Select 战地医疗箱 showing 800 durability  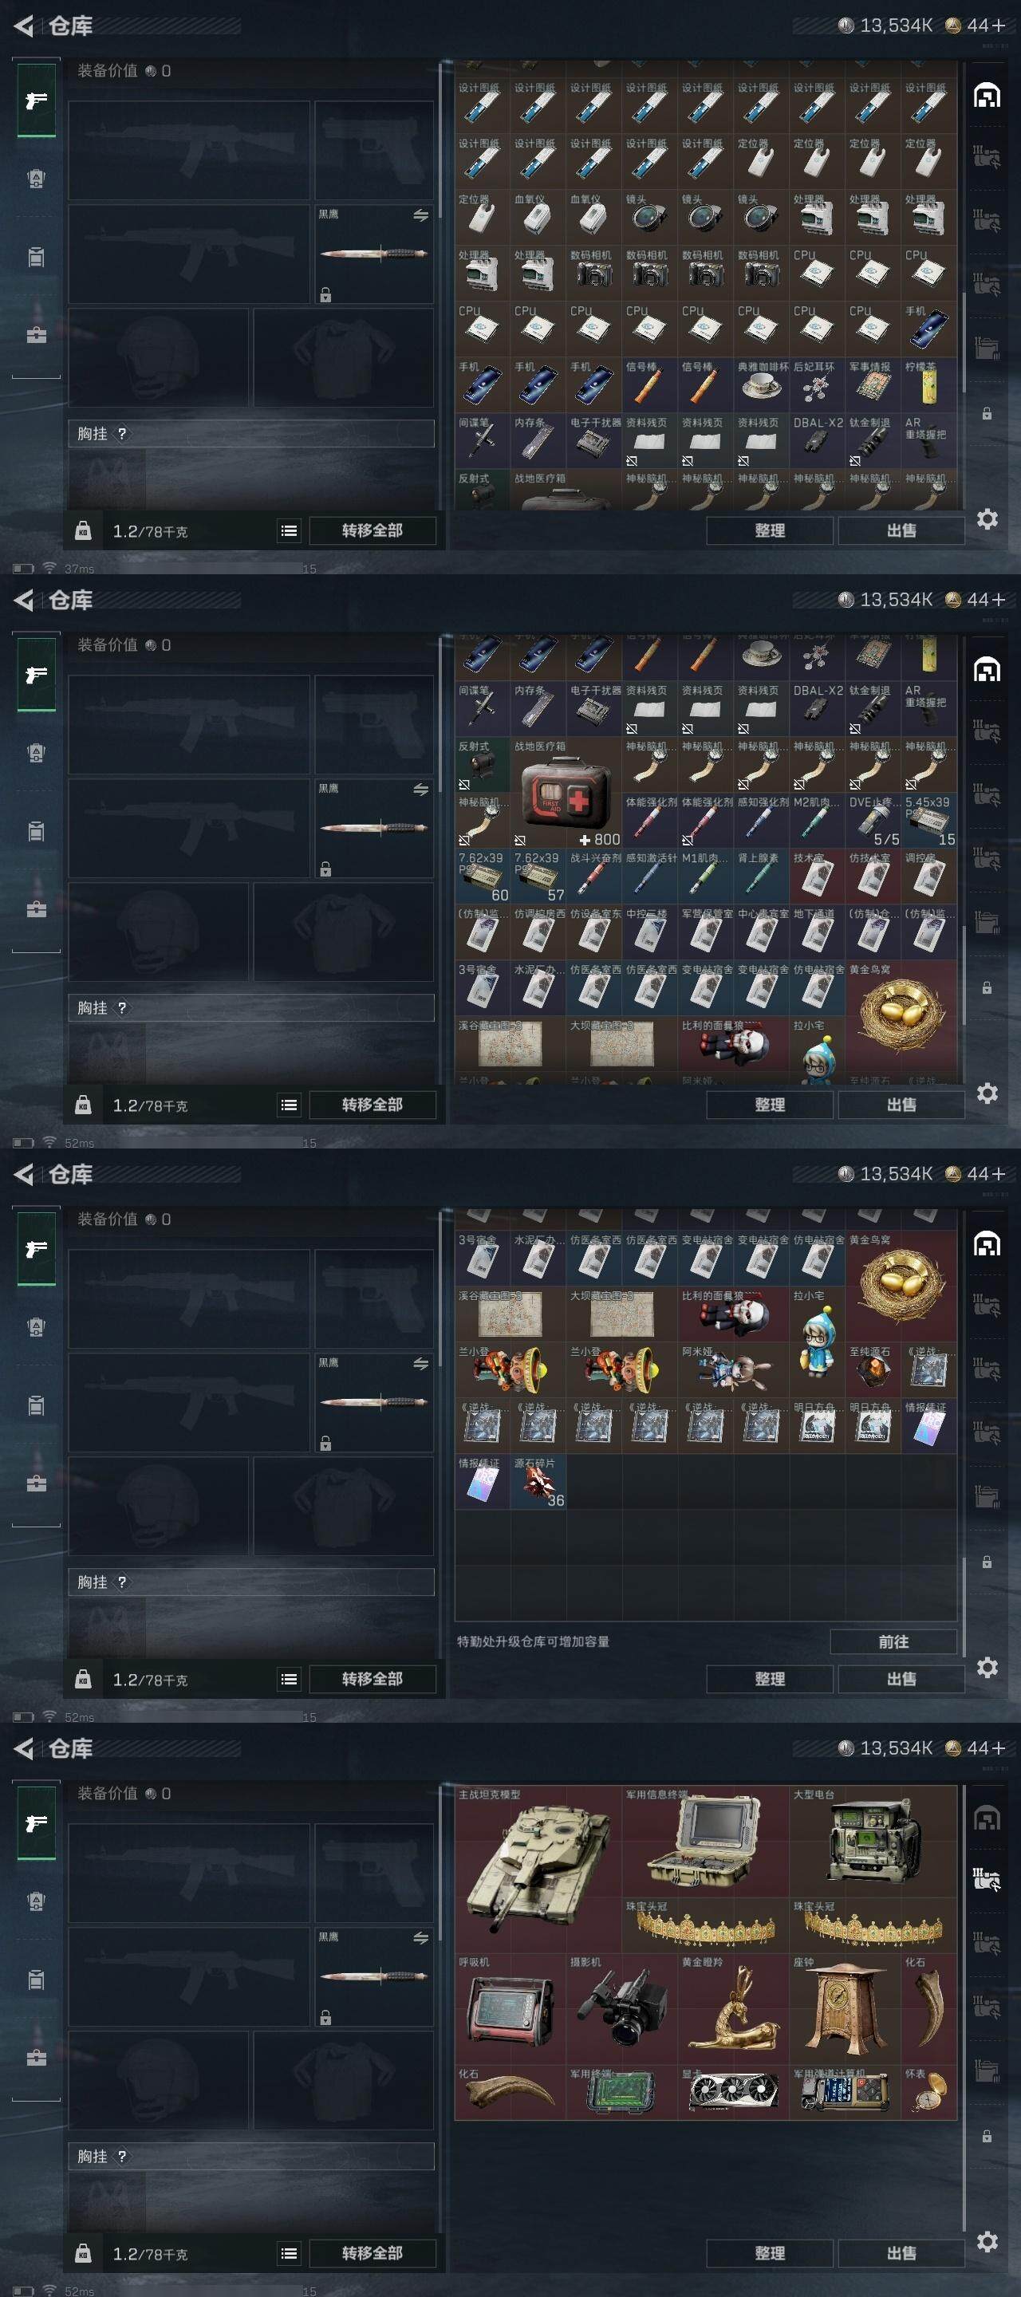pyautogui.click(x=566, y=794)
